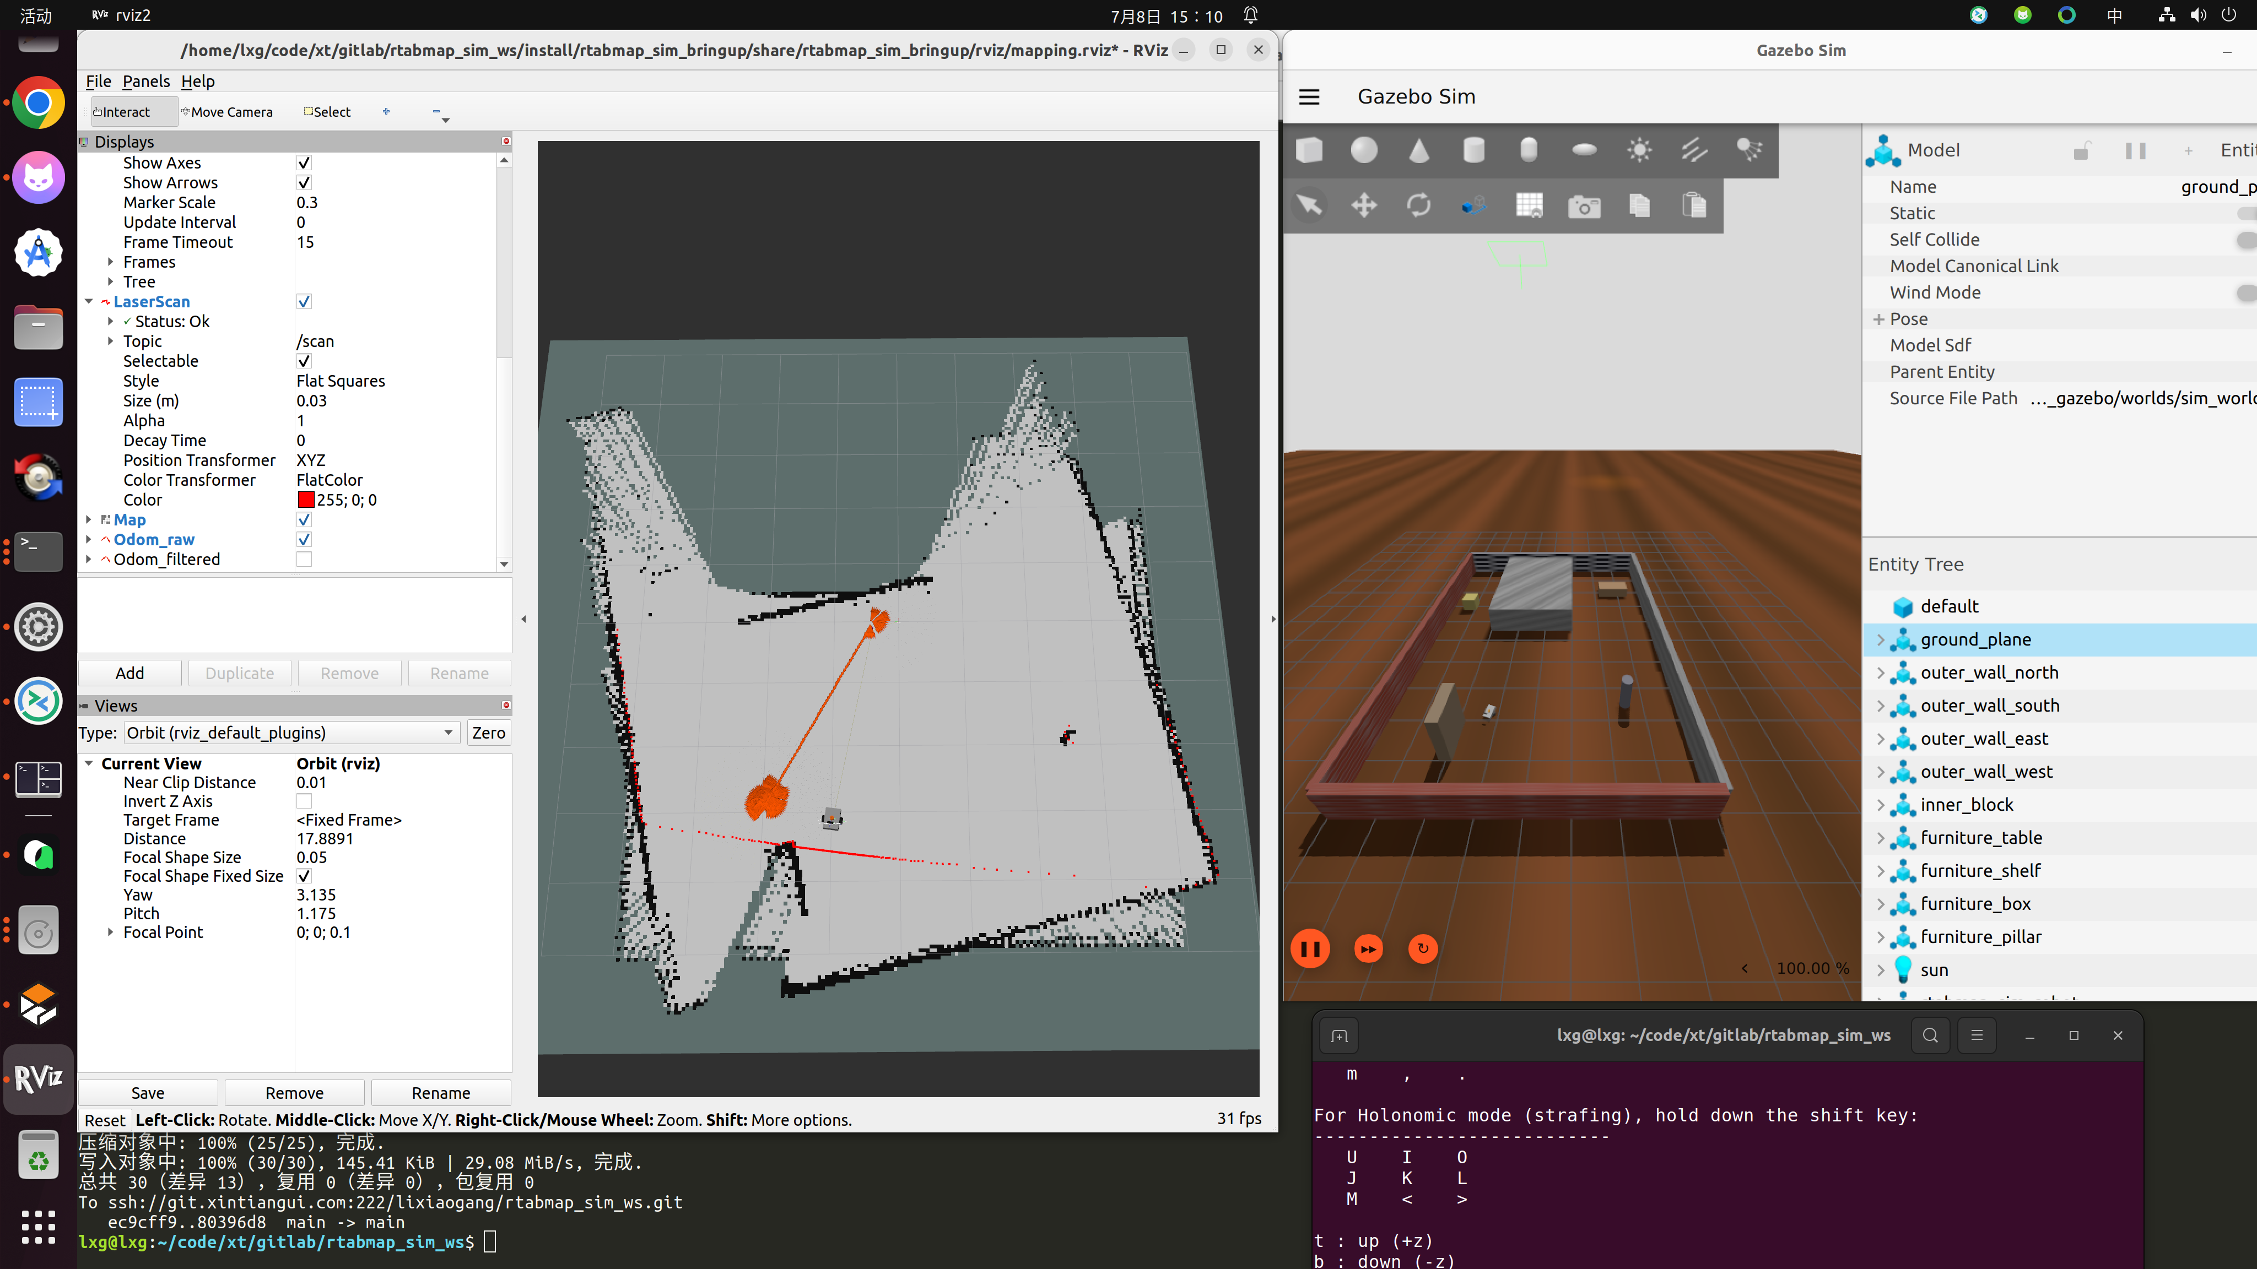Collapse the LaserScan display
The image size is (2257, 1269).
89,301
